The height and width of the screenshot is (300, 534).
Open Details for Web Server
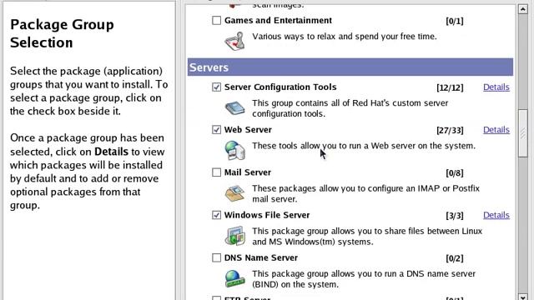[496, 130]
